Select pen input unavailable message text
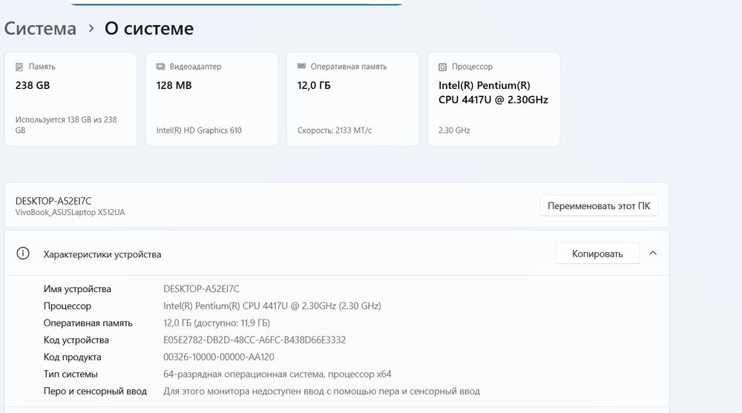 coord(321,391)
